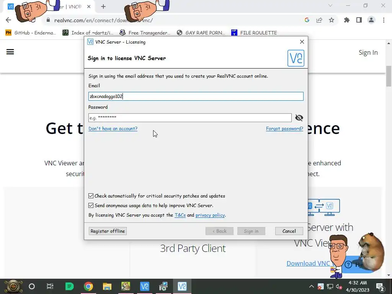Uncheck automatic security patches and updates checkbox
The width and height of the screenshot is (392, 294).
pyautogui.click(x=91, y=196)
